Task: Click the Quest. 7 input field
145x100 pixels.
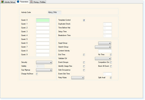Action: (43, 47)
